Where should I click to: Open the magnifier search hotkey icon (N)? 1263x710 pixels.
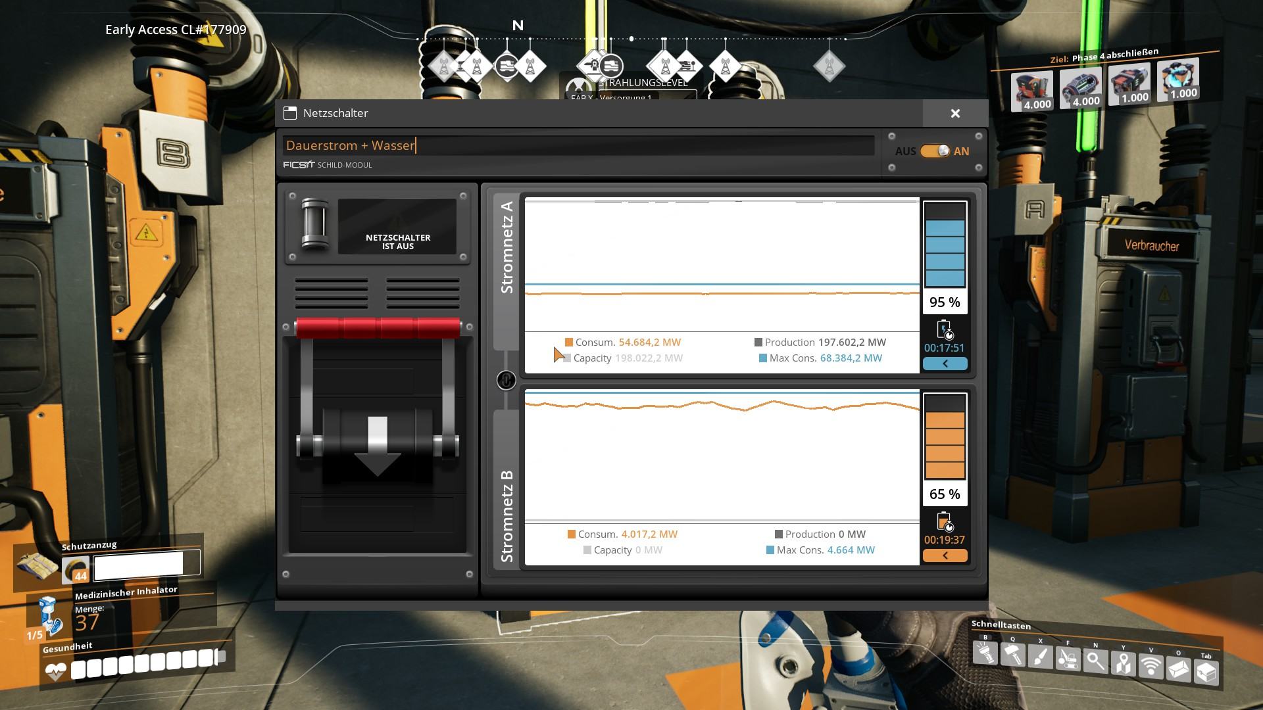[x=1095, y=661]
